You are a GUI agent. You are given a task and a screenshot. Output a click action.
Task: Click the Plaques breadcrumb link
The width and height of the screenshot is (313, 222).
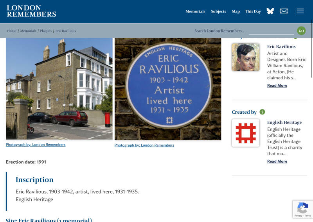point(46,31)
